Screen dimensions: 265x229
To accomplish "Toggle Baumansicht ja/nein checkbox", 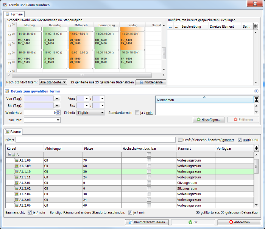I will tap(30, 212).
